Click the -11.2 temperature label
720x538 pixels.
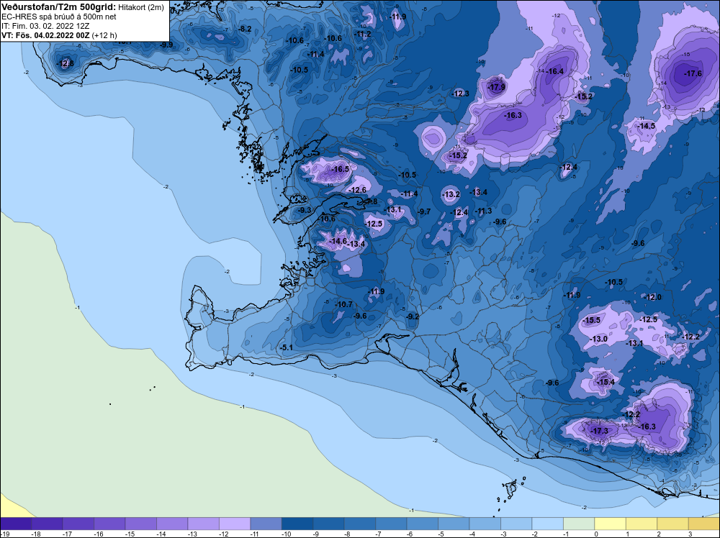tap(362, 35)
